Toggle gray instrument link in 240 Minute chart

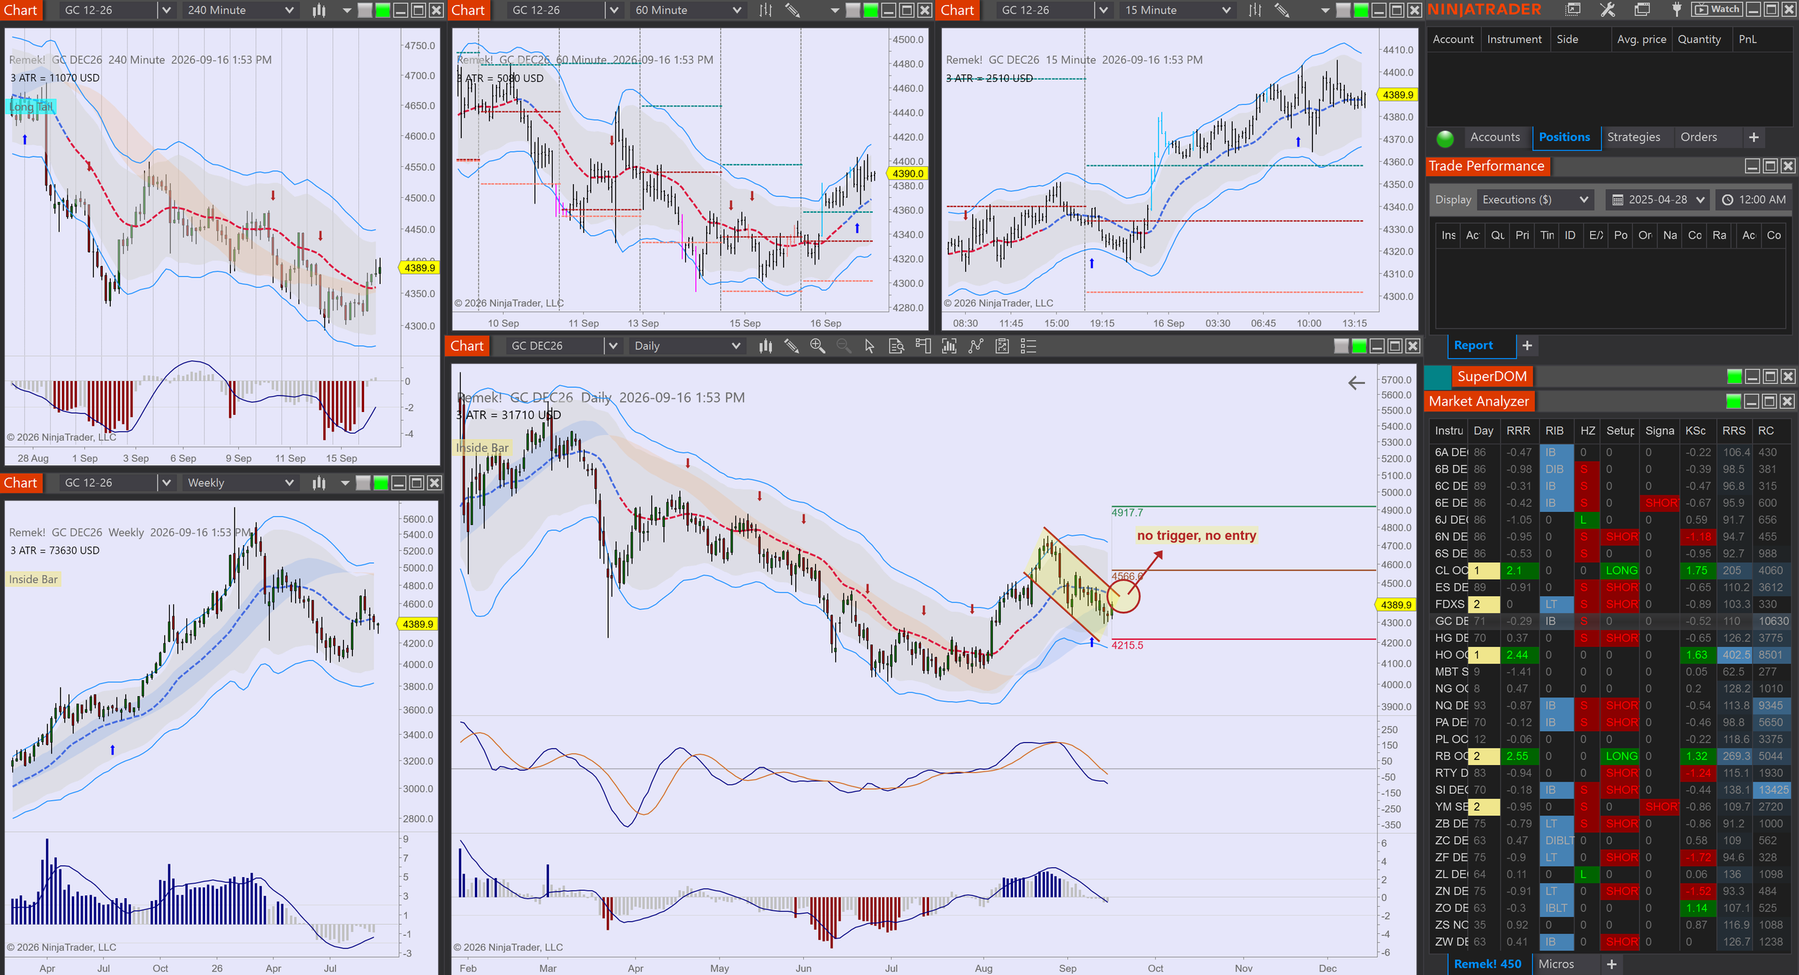(x=365, y=10)
